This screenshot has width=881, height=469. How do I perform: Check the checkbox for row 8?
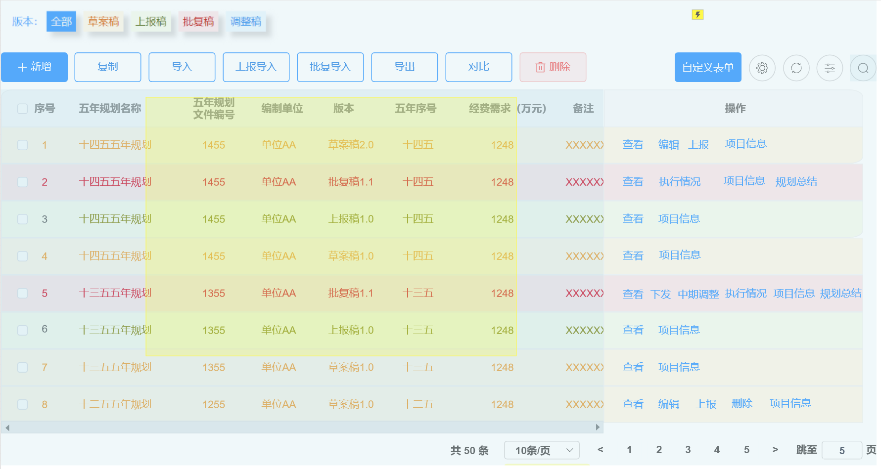coord(22,404)
